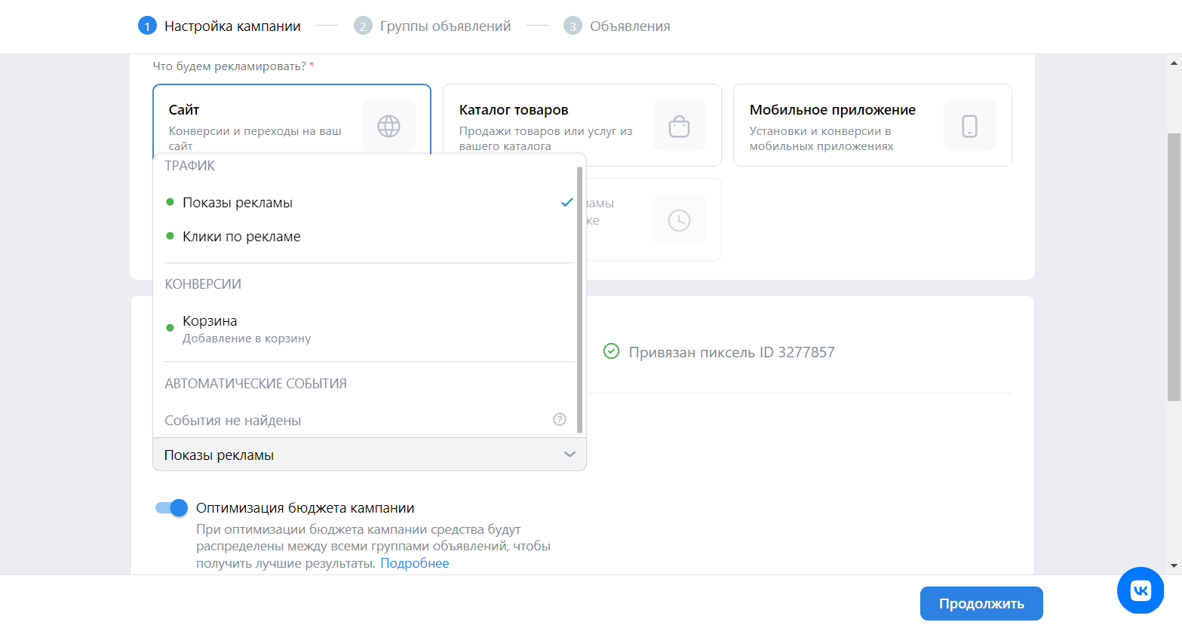Click the dropdown list scrollbar
The image size is (1182, 631).
[579, 302]
